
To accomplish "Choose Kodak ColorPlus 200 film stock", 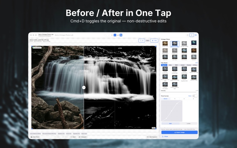I will [x=165, y=78].
